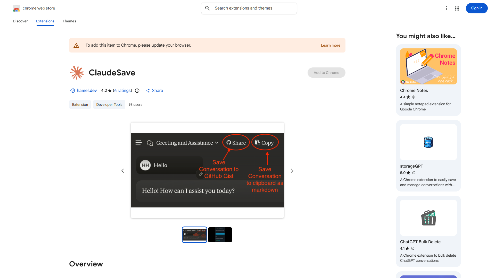Click the info icon beside Chrome Notes rating
The width and height of the screenshot is (495, 278).
tap(413, 97)
